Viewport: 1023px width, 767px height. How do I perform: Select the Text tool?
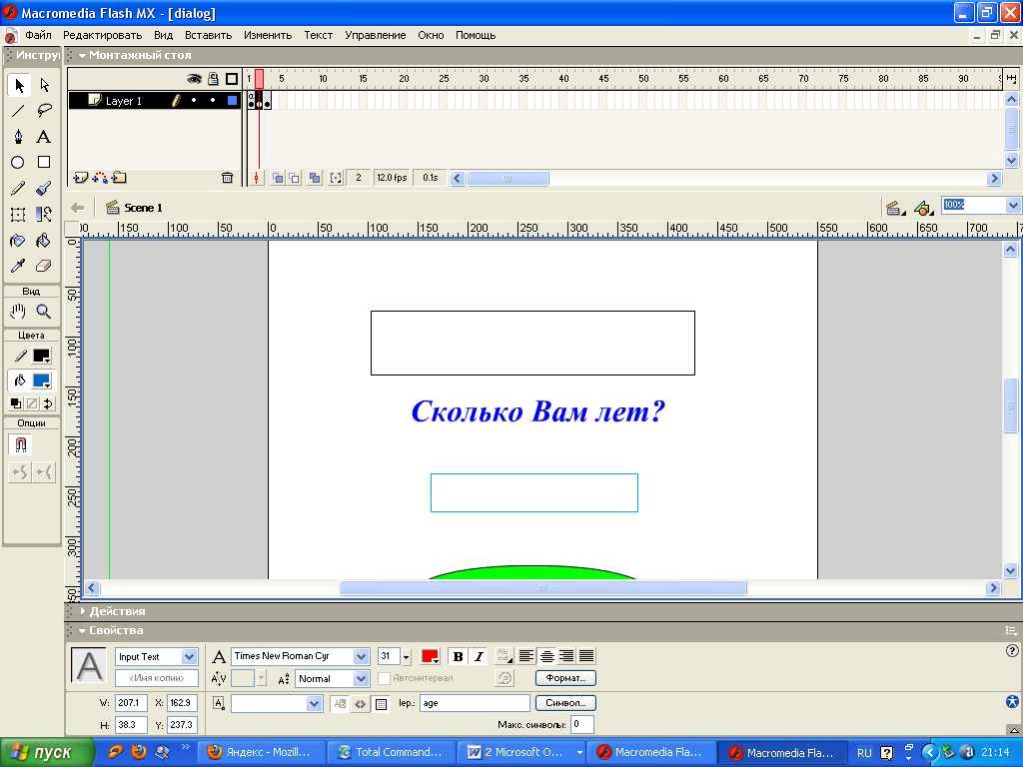coord(44,137)
